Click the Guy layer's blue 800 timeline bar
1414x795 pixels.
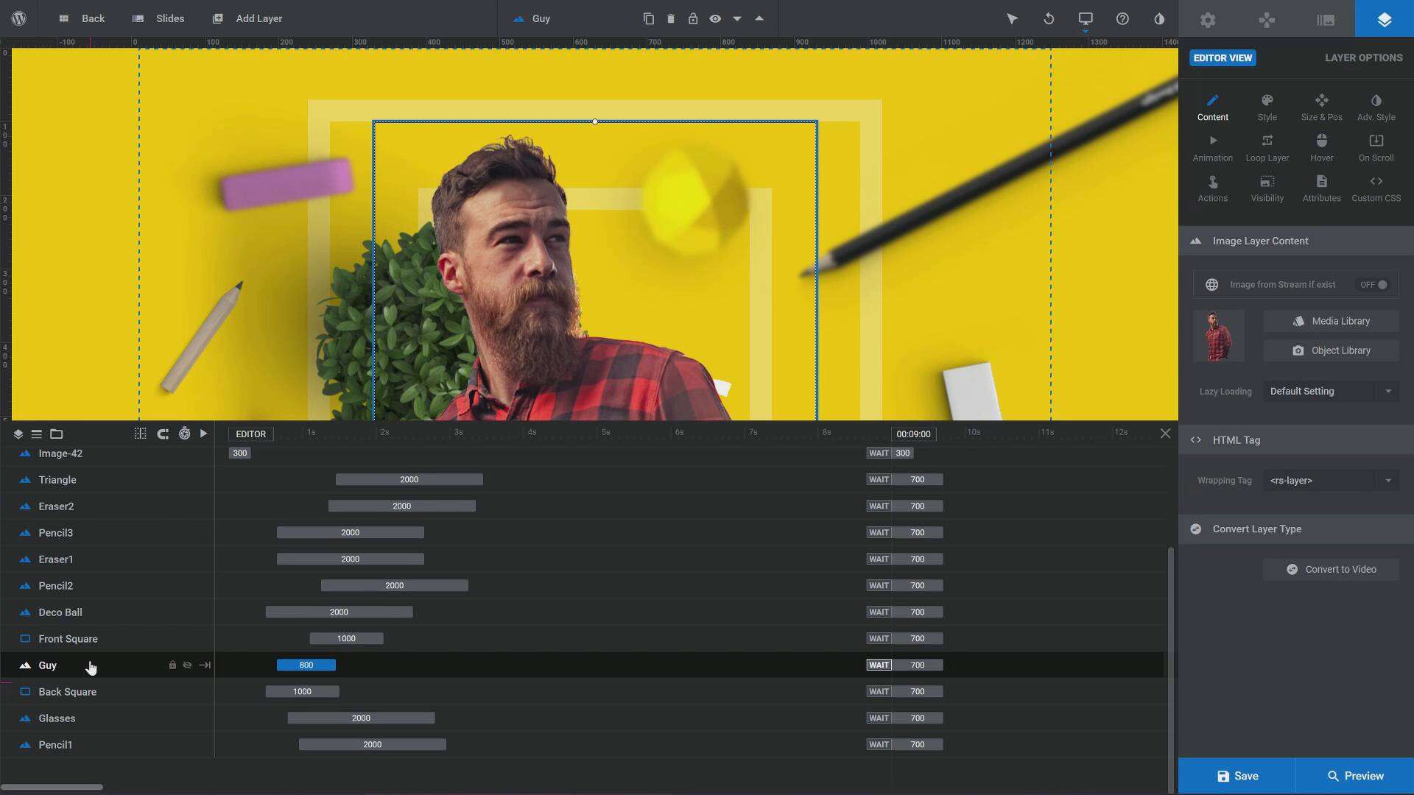pyautogui.click(x=306, y=665)
